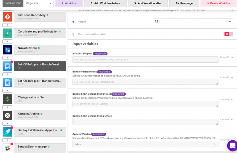
Task: Select the Xamarin Archive step icon
Action: click(7, 115)
